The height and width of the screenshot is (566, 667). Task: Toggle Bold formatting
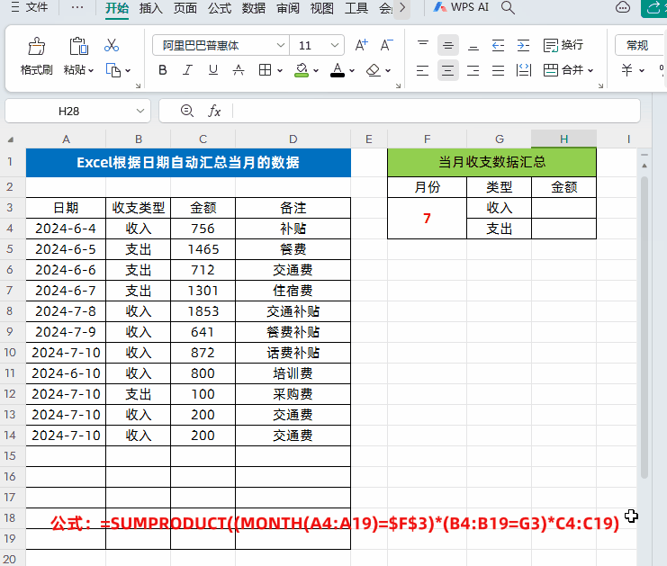coord(163,70)
